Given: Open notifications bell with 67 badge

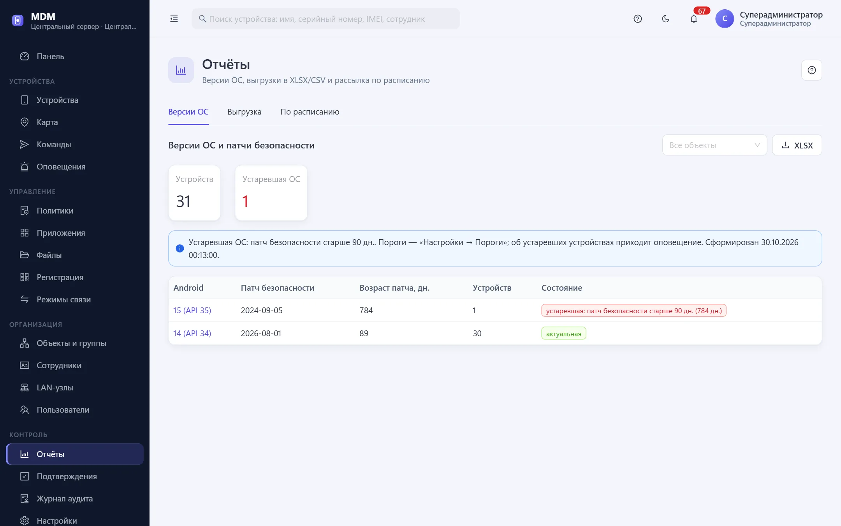Looking at the screenshot, I should coord(694,19).
